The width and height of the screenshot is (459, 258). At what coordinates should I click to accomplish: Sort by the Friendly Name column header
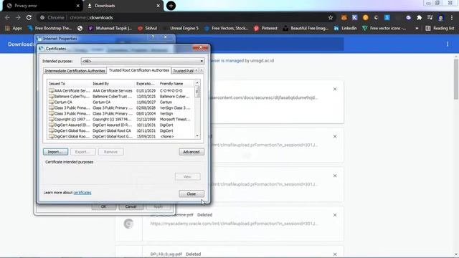[176, 84]
